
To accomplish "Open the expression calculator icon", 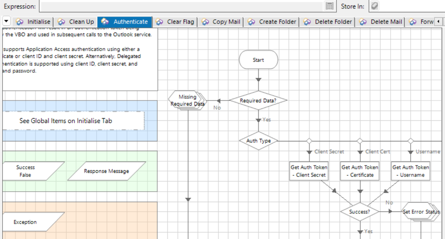I will [x=330, y=6].
